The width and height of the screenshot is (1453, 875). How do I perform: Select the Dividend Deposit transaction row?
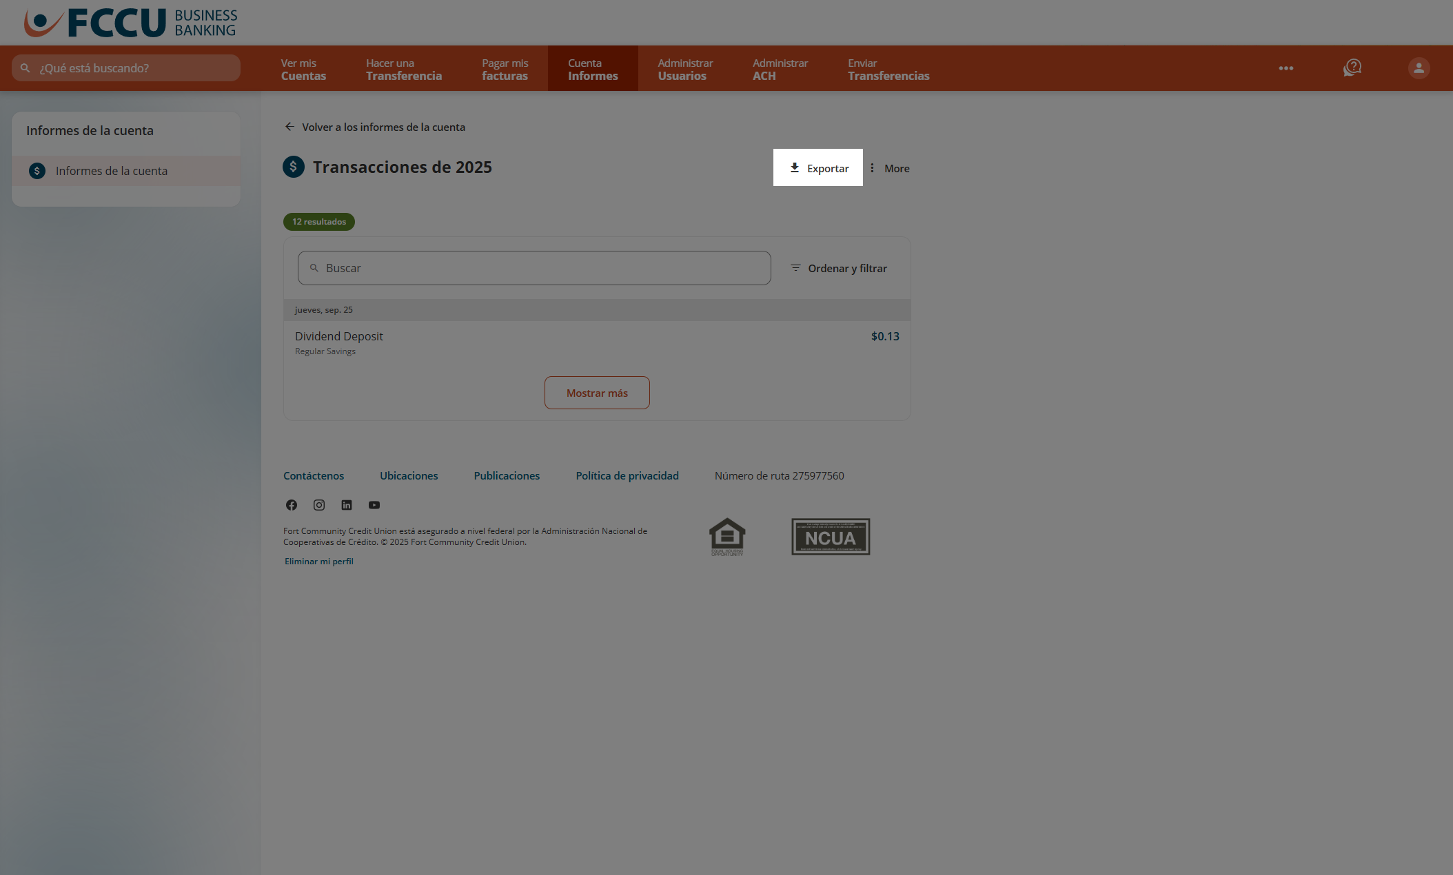tap(597, 341)
